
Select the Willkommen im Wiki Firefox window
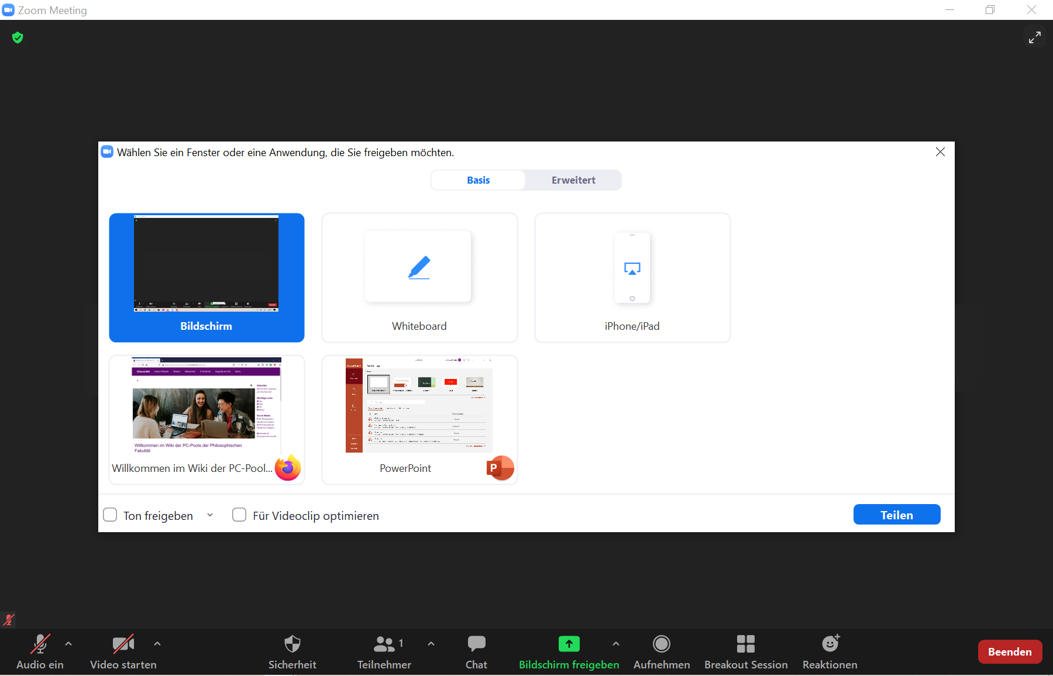click(207, 420)
